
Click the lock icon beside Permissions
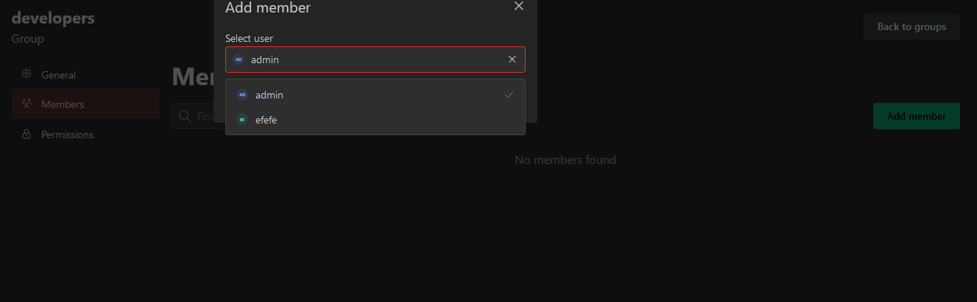coord(27,134)
